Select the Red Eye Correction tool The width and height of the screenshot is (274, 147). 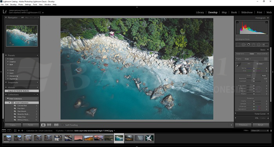pos(249,45)
